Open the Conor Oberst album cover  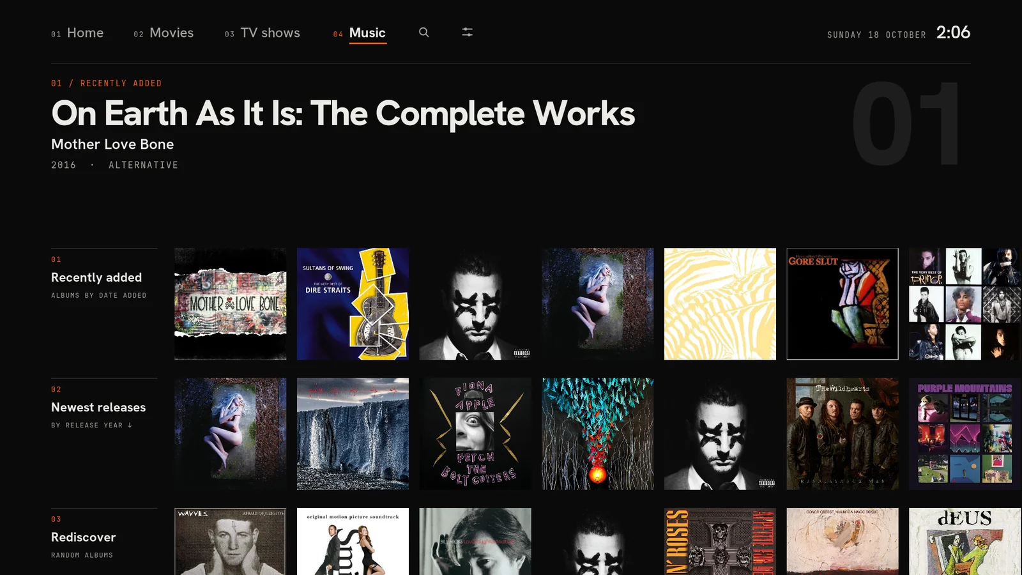click(843, 542)
